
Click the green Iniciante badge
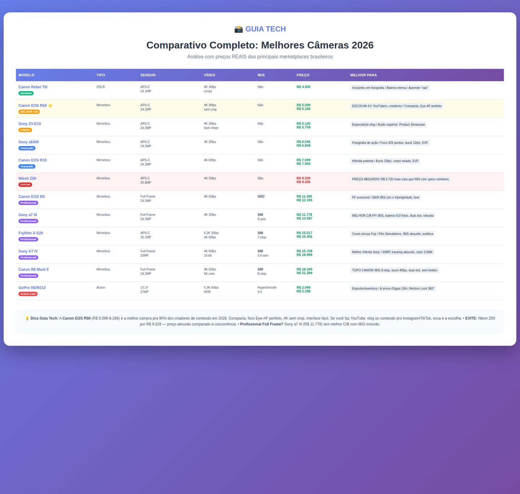(x=26, y=93)
